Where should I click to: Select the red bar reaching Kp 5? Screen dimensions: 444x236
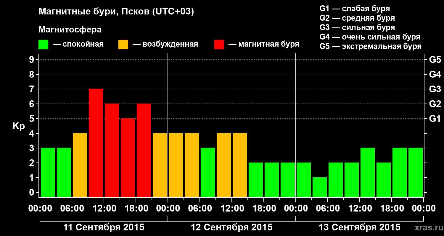click(x=128, y=158)
